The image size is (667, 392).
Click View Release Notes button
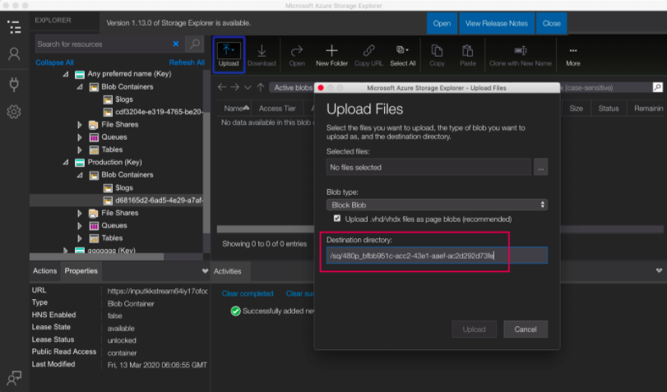click(496, 23)
